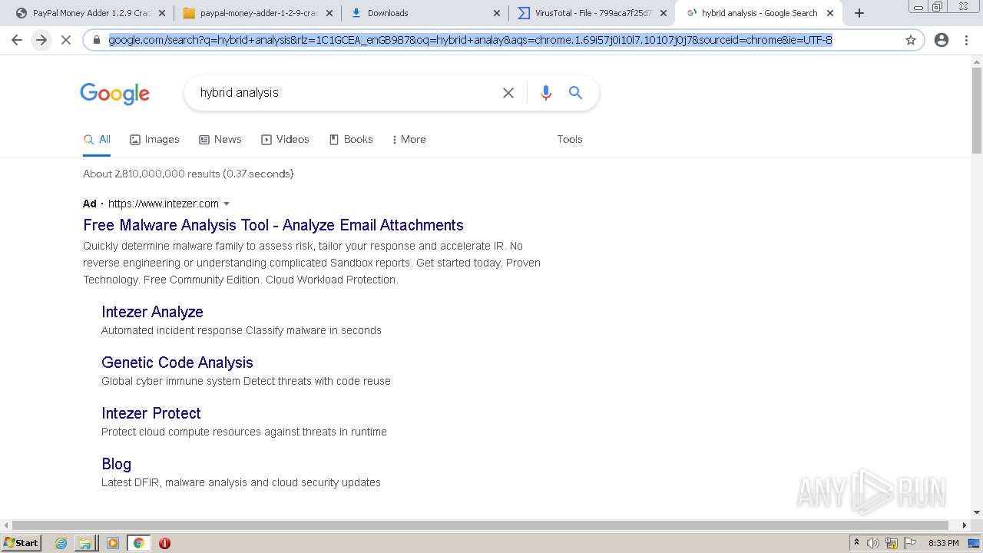
Task: Click the red Opera-style taskbar icon
Action: (x=164, y=543)
